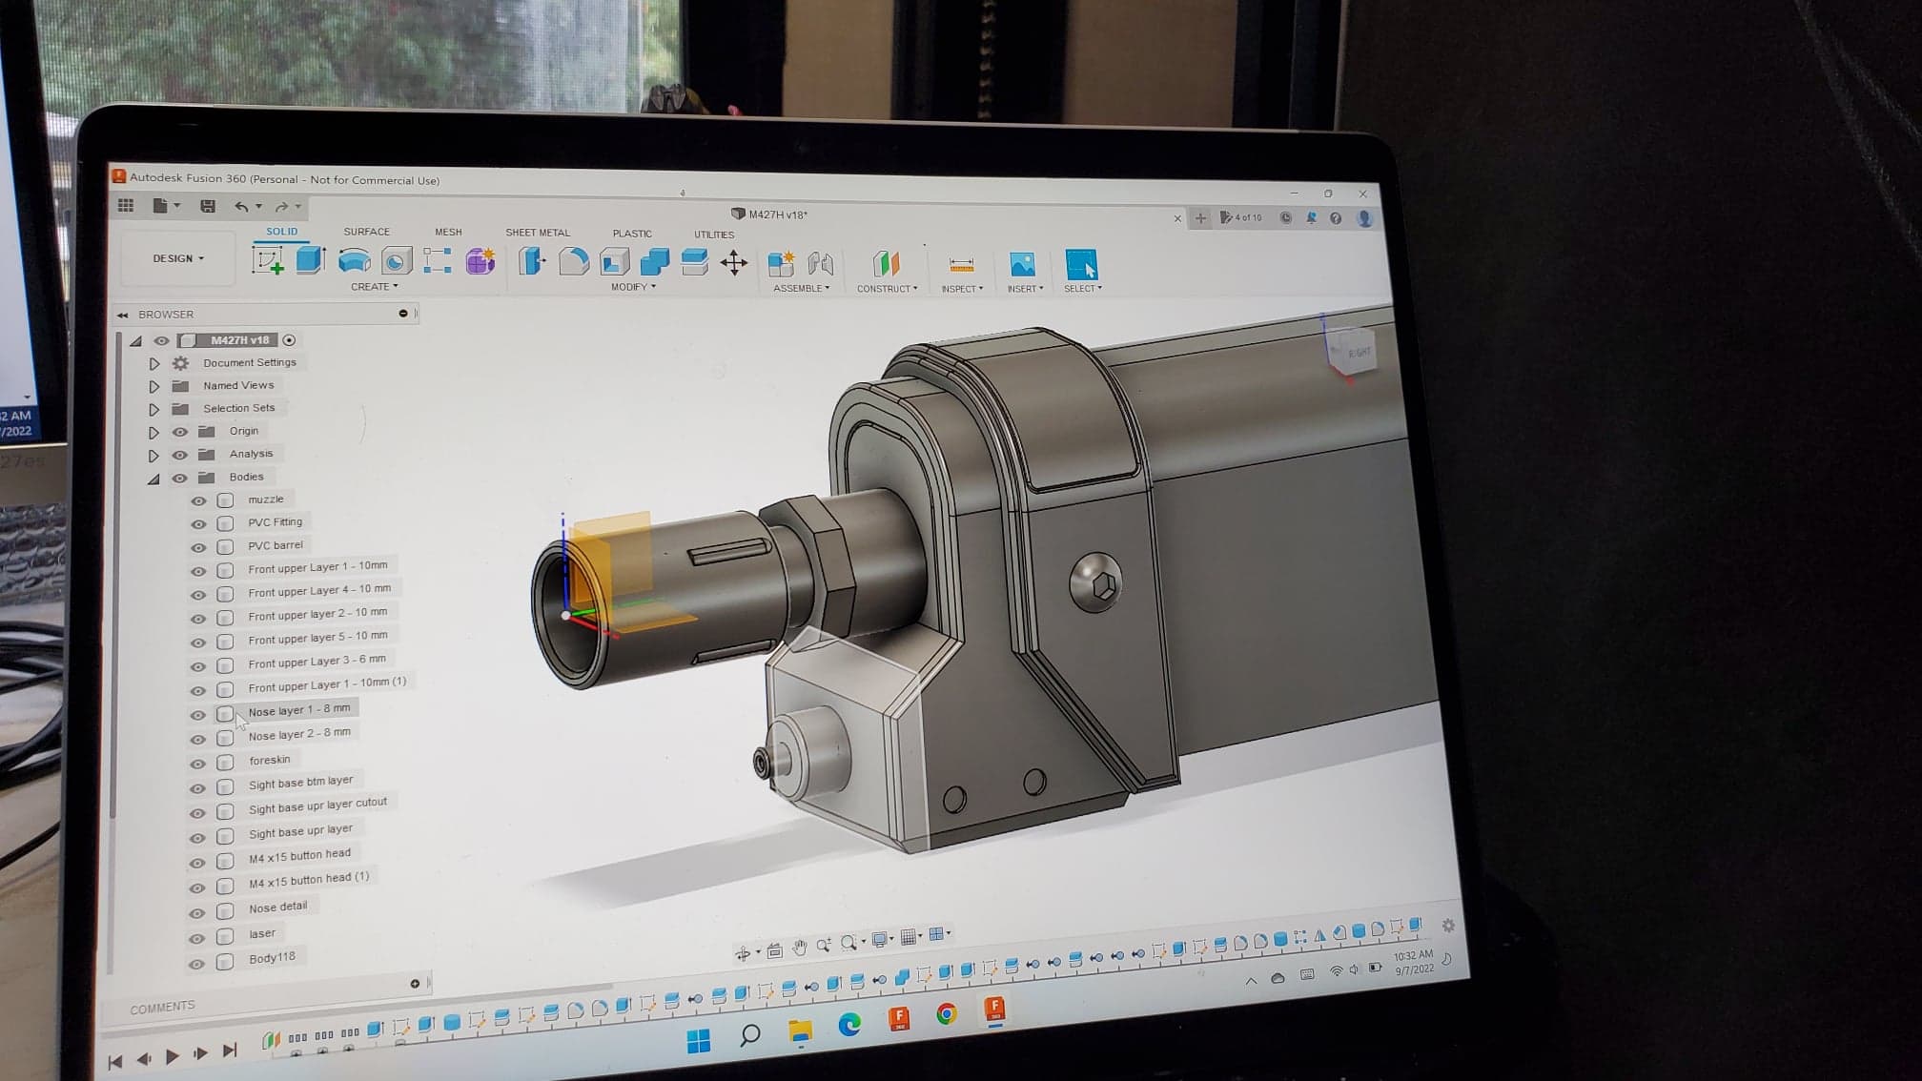Select the Nose layer 1 - 8 mm body
The height and width of the screenshot is (1081, 1922).
point(298,710)
